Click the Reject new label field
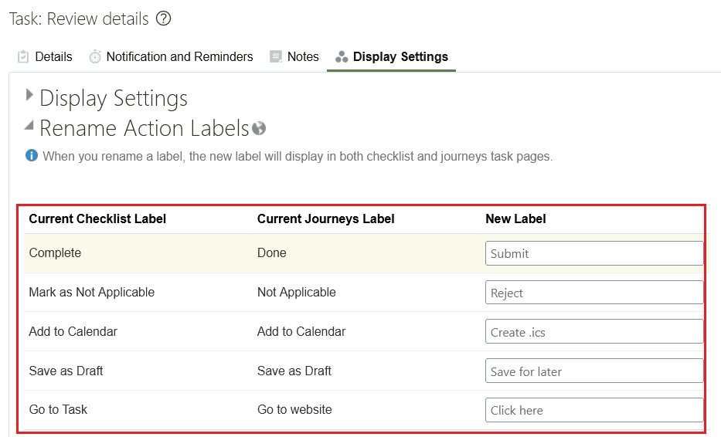This screenshot has height=437, width=721. [593, 293]
